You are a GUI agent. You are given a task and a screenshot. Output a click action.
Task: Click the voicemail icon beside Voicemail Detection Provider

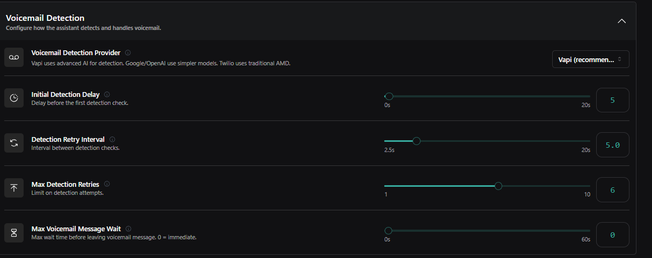[x=14, y=57]
